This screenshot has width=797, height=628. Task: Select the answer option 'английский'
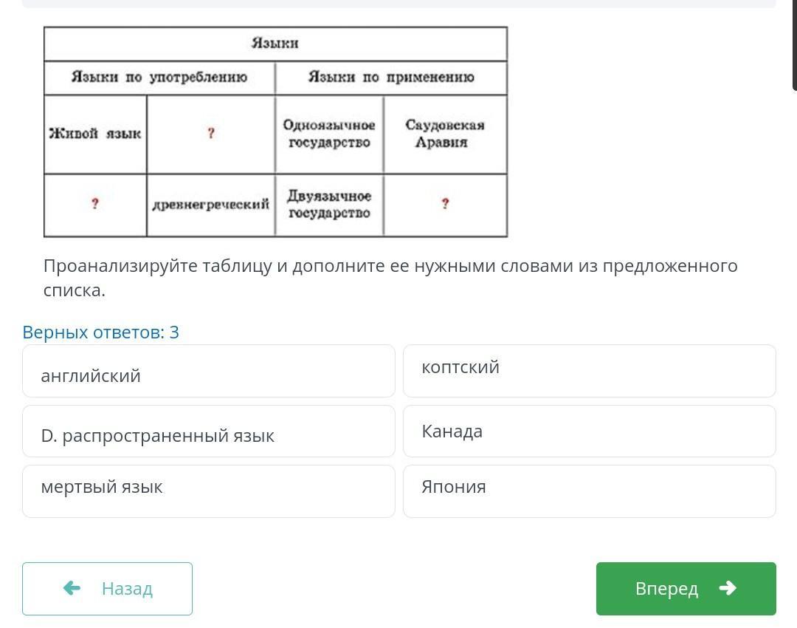coord(208,372)
